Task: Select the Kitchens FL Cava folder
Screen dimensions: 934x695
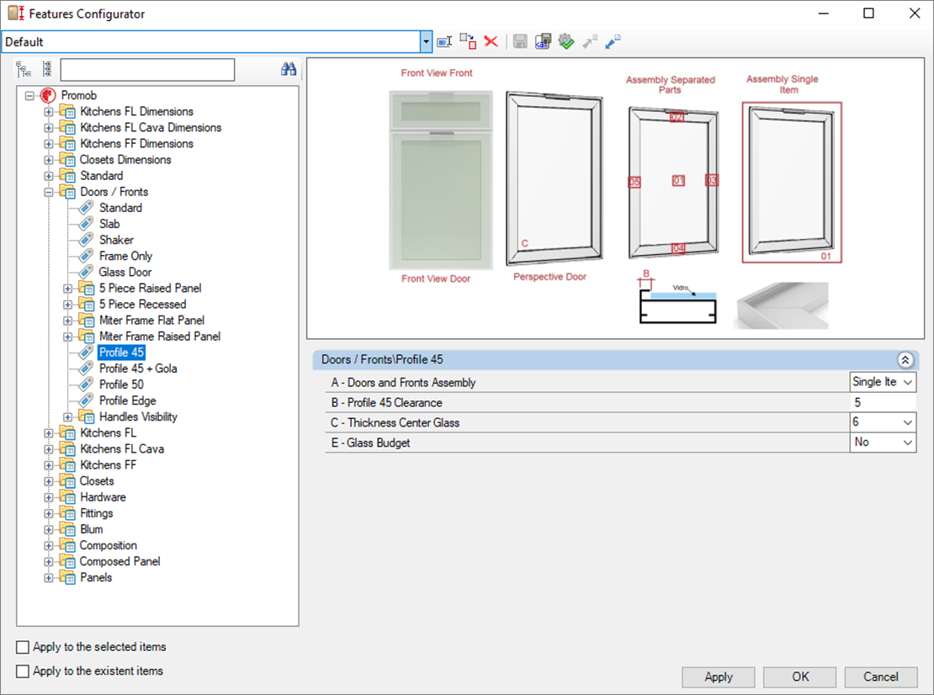Action: coord(122,449)
